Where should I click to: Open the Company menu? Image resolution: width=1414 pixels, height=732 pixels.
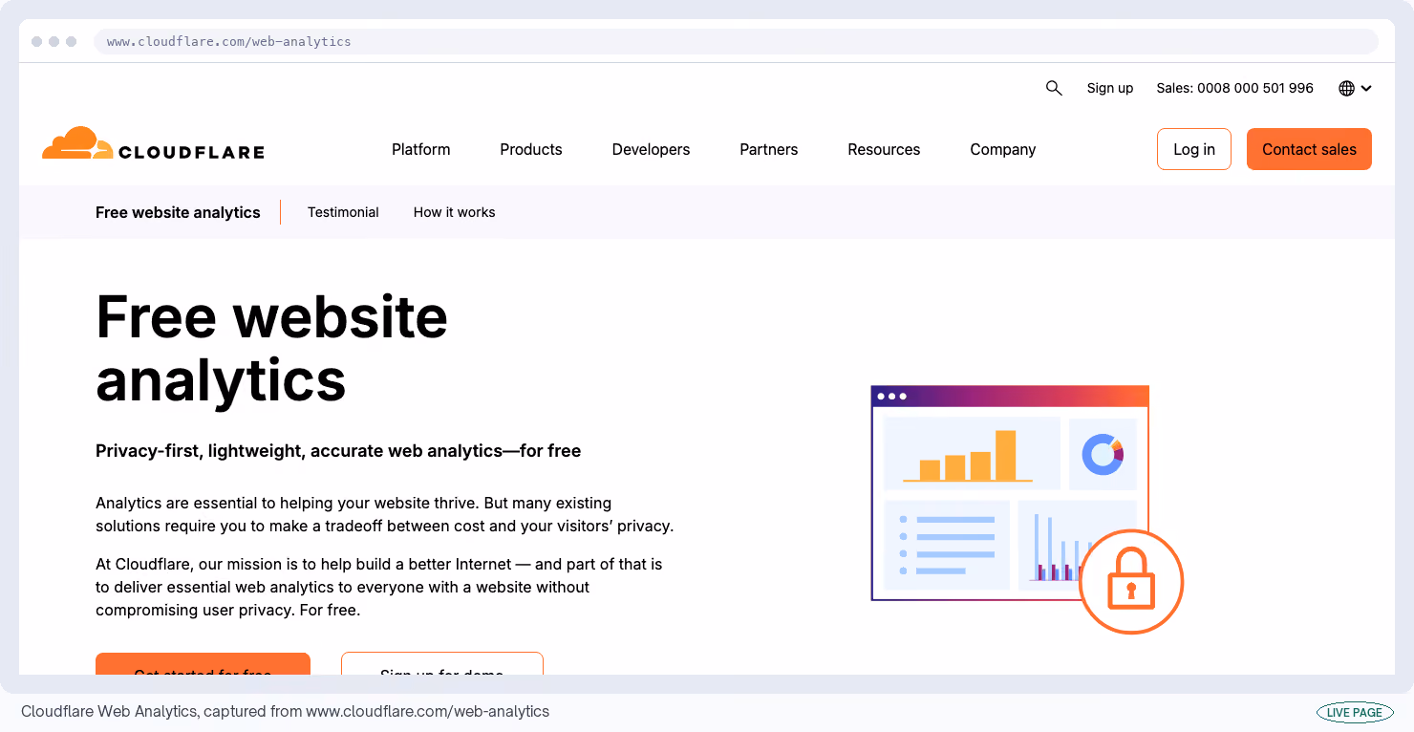pos(1002,149)
